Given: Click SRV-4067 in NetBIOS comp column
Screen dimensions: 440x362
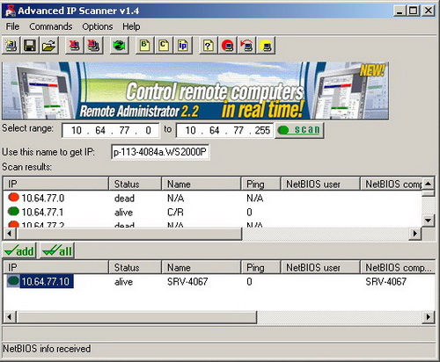Looking at the screenshot, I should 386,281.
